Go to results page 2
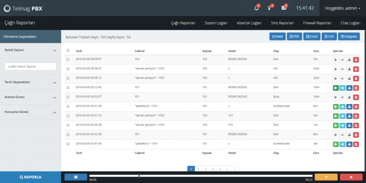The height and width of the screenshot is (183, 366). [x=198, y=169]
